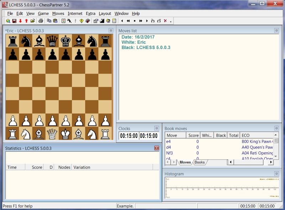The height and width of the screenshot is (210, 285).
Task: Click the red down arrow toolbar icon
Action: coord(20,21)
